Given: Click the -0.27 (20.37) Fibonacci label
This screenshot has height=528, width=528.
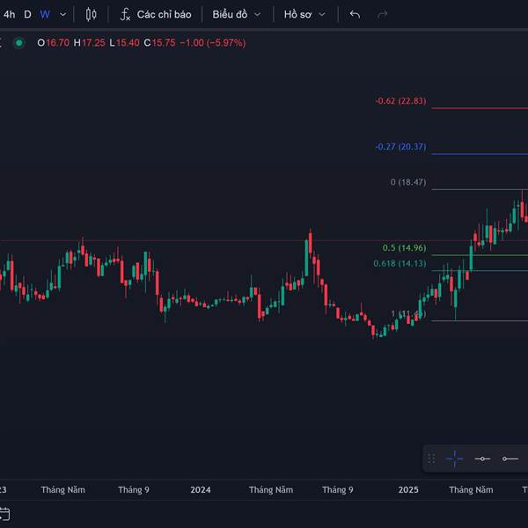Looking at the screenshot, I should click(x=400, y=146).
